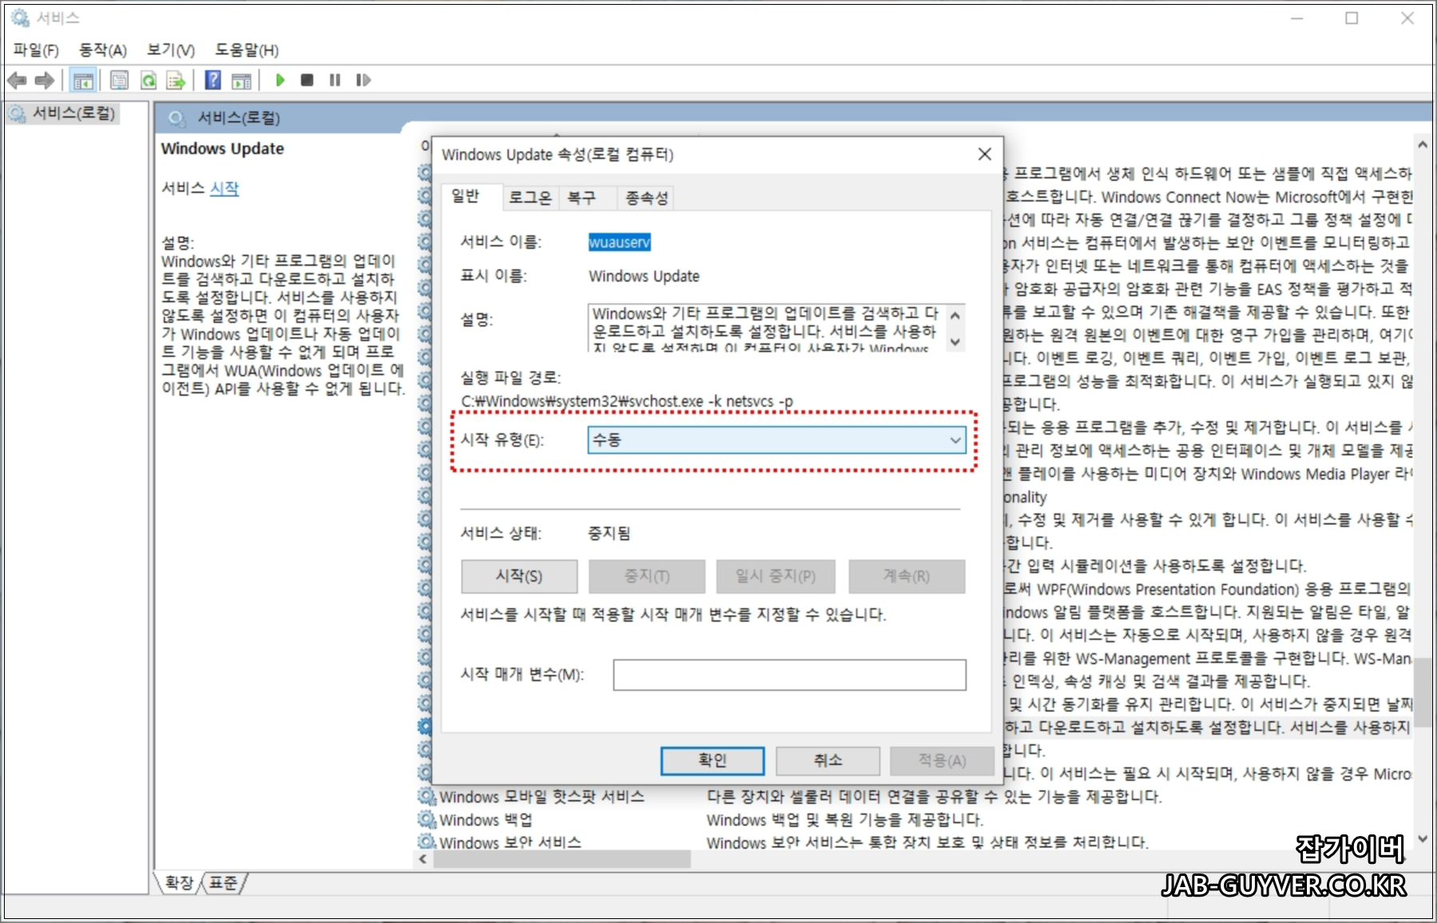
Task: Open the 시작 유형 dropdown showing 수동
Action: click(777, 440)
